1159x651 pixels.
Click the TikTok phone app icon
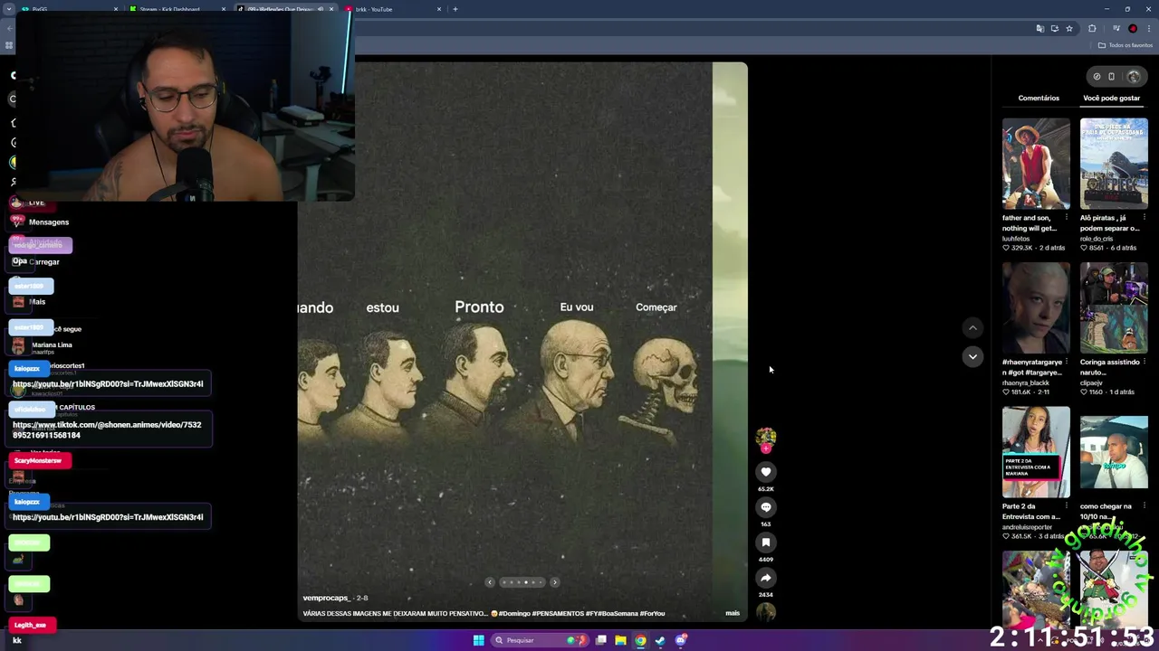pyautogui.click(x=1111, y=77)
